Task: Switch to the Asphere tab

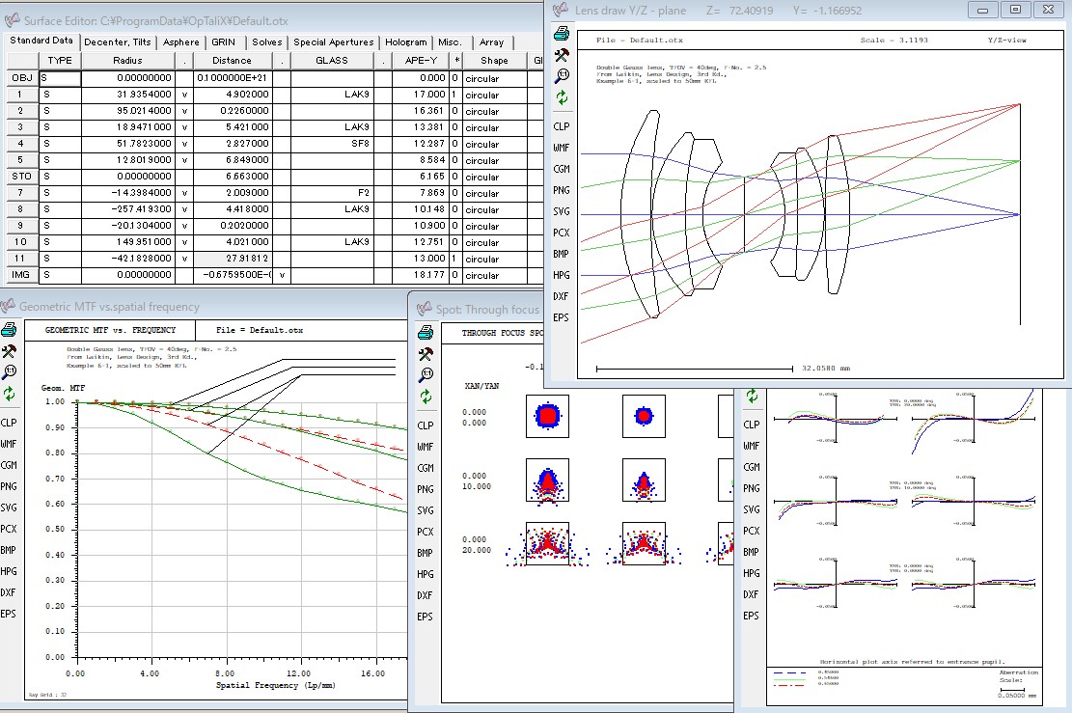Action: (x=181, y=42)
